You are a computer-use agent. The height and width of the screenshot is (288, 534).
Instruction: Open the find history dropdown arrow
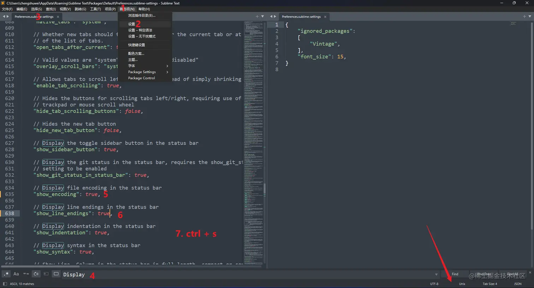pos(436,274)
